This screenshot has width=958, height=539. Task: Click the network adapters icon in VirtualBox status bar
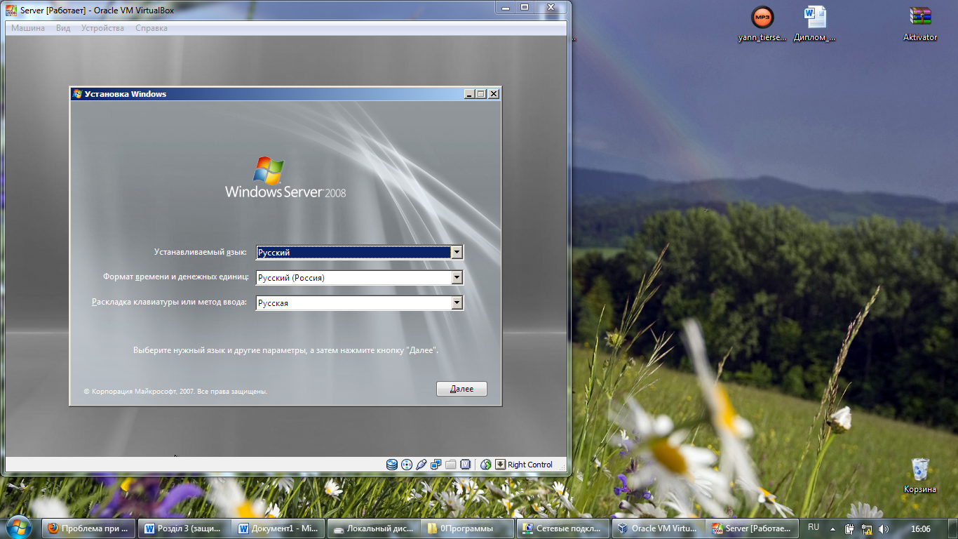coord(436,465)
